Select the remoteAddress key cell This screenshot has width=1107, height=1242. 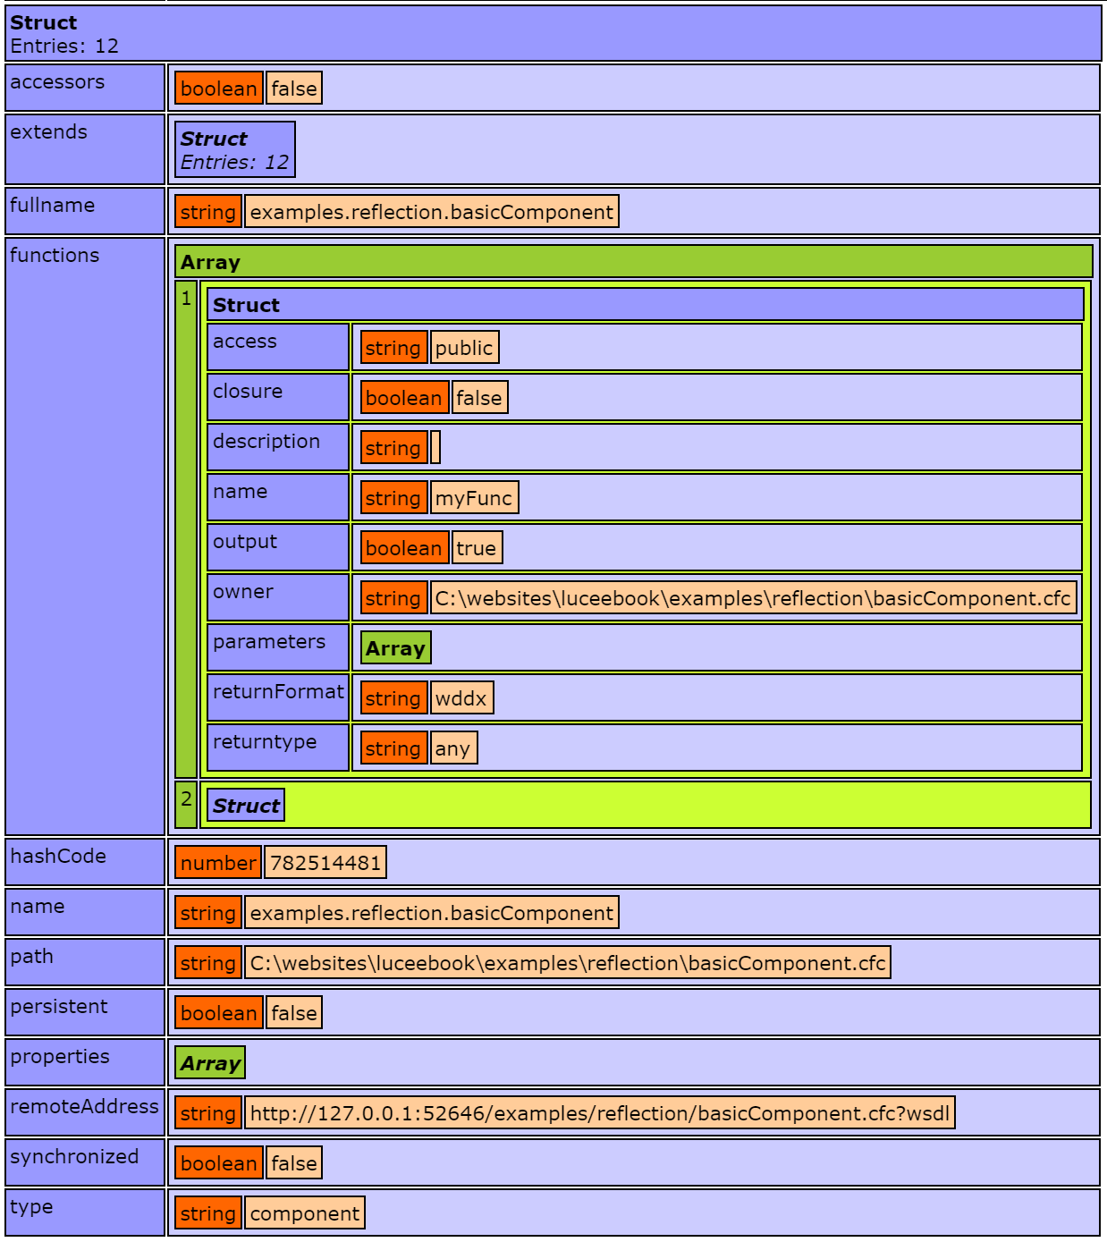[x=85, y=1112]
